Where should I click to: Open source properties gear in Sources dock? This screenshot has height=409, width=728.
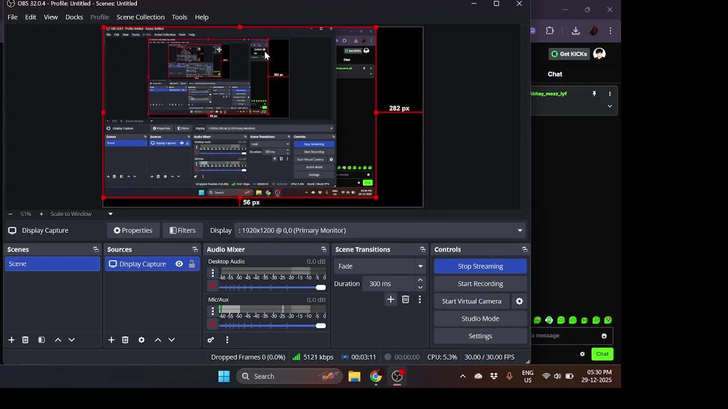coord(142,340)
